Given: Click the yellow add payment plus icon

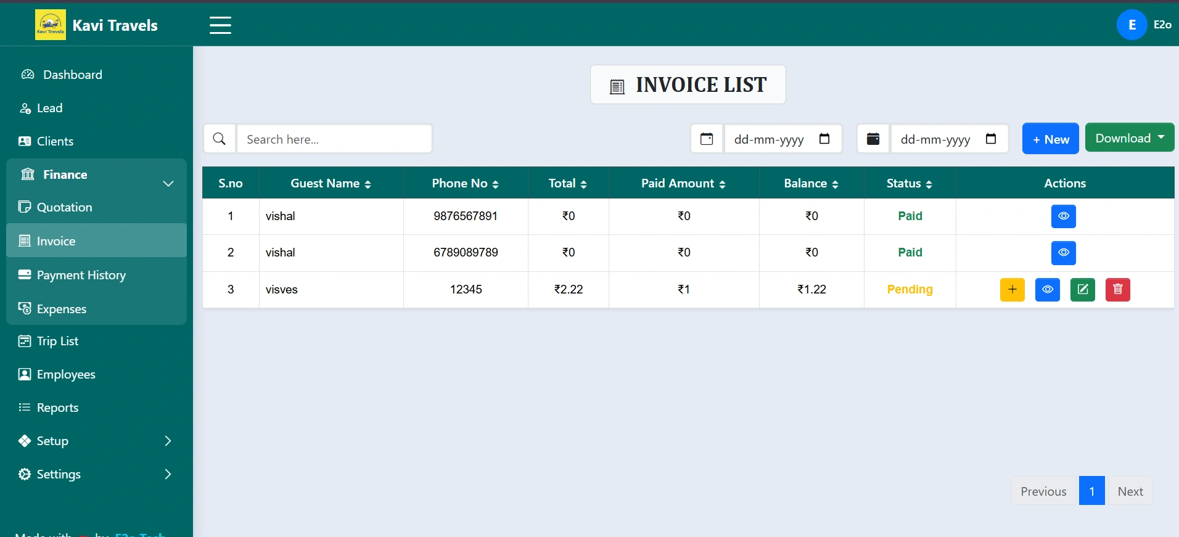Looking at the screenshot, I should [1012, 289].
